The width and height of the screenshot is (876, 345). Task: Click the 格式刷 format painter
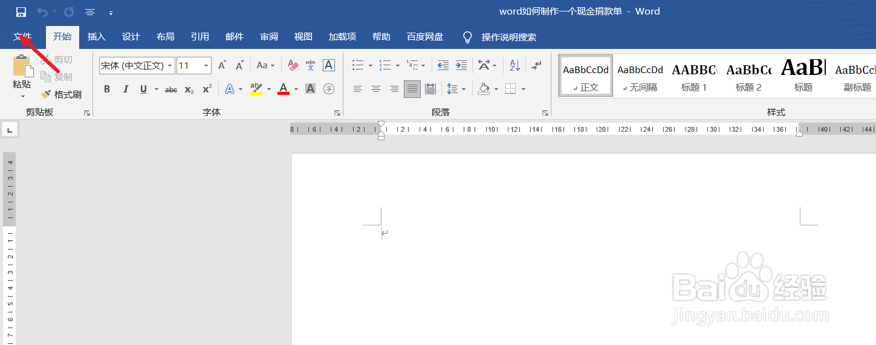61,95
